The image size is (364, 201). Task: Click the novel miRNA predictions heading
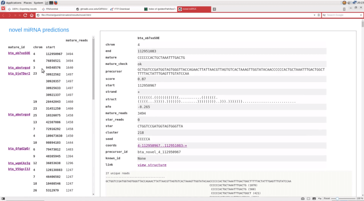pyautogui.click(x=39, y=30)
